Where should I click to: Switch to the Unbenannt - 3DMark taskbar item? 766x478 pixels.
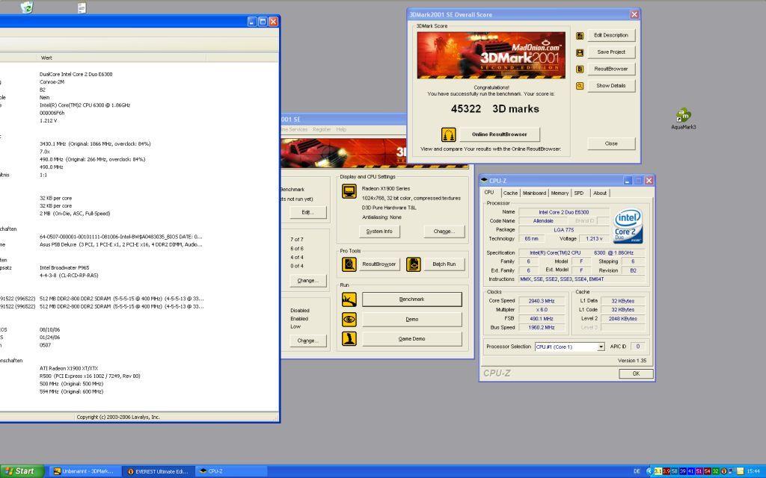click(x=84, y=471)
